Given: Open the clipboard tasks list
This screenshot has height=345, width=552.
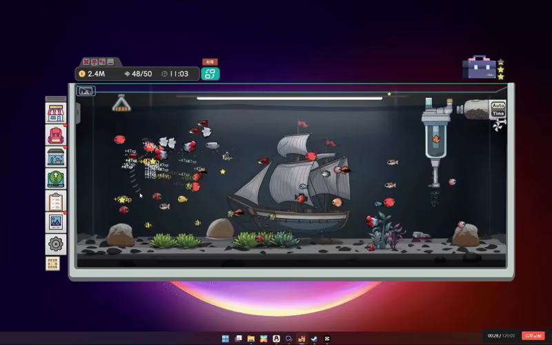Looking at the screenshot, I should tap(56, 201).
